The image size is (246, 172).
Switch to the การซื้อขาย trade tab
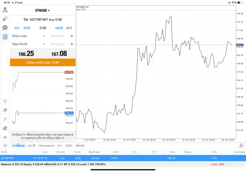pos(18,145)
